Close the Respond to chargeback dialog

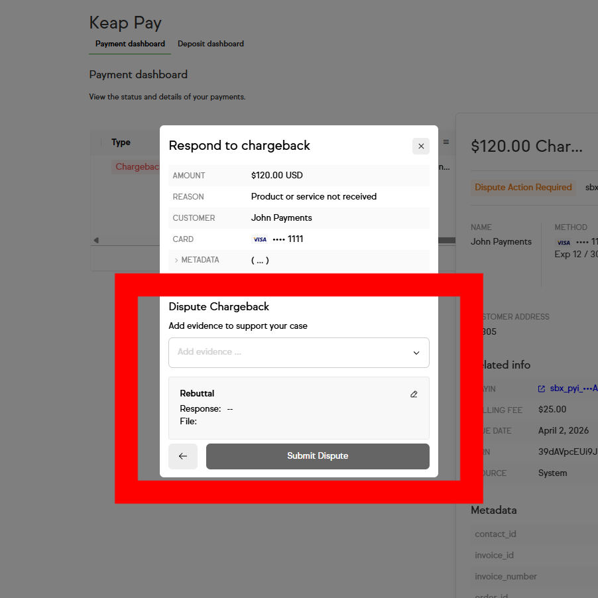(421, 146)
